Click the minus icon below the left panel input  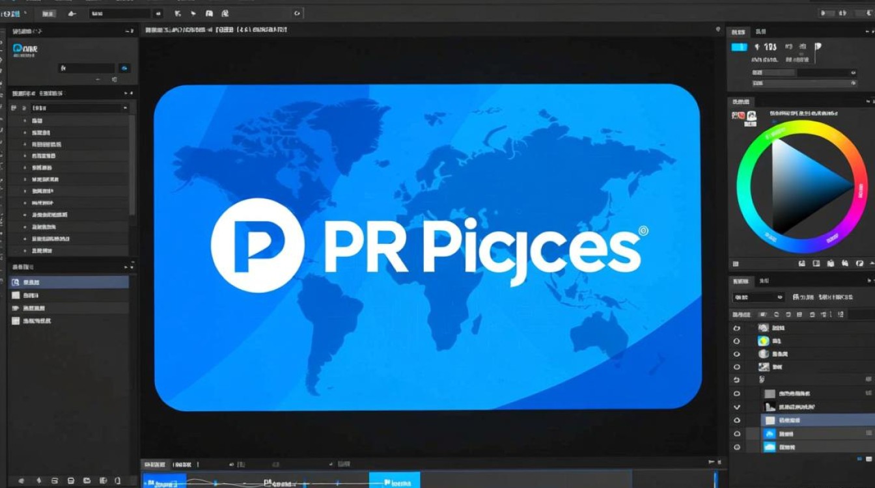[98, 79]
